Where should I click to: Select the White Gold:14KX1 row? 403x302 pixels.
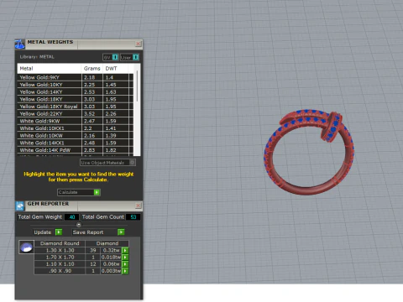coord(75,143)
